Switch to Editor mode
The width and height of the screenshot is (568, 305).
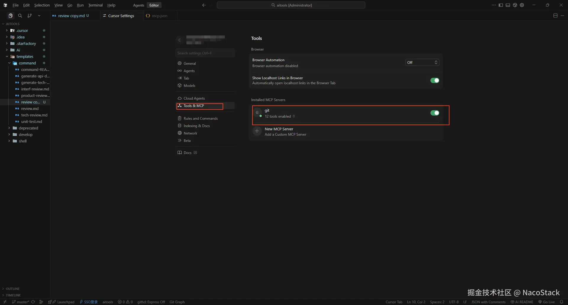(154, 5)
